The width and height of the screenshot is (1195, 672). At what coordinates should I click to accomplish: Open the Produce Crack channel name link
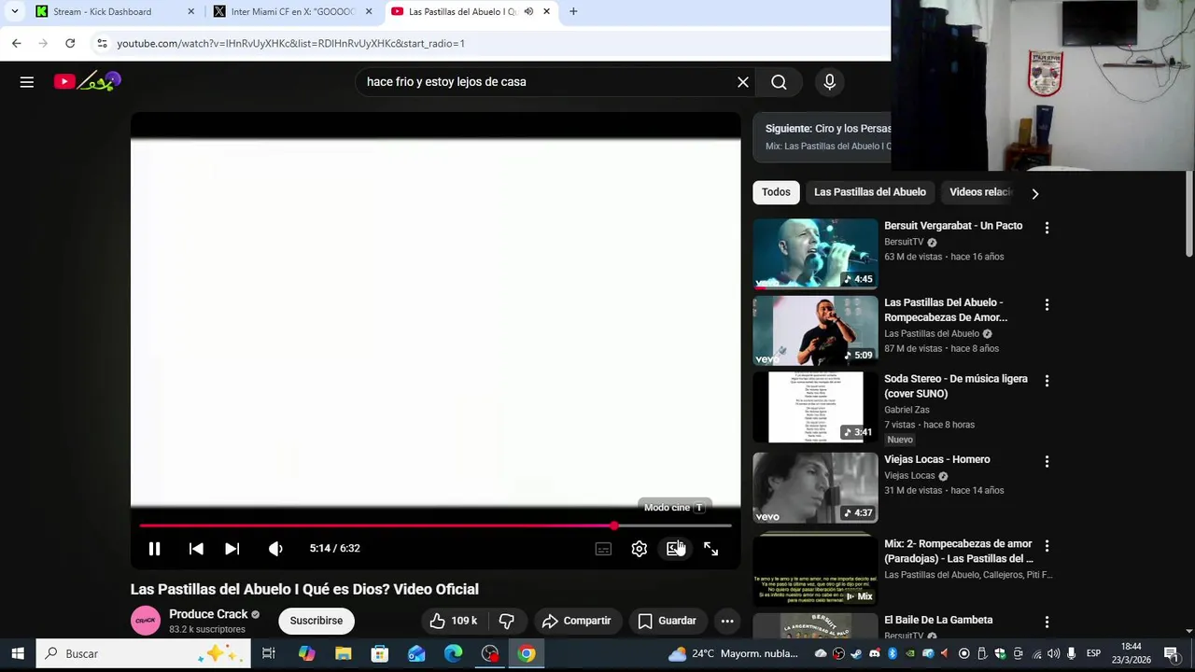coord(208,614)
